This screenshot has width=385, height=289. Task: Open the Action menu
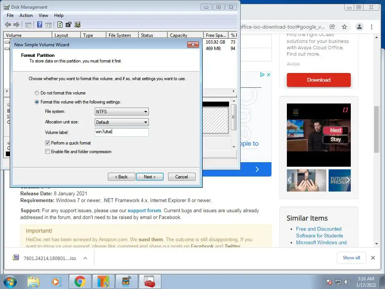tap(26, 15)
